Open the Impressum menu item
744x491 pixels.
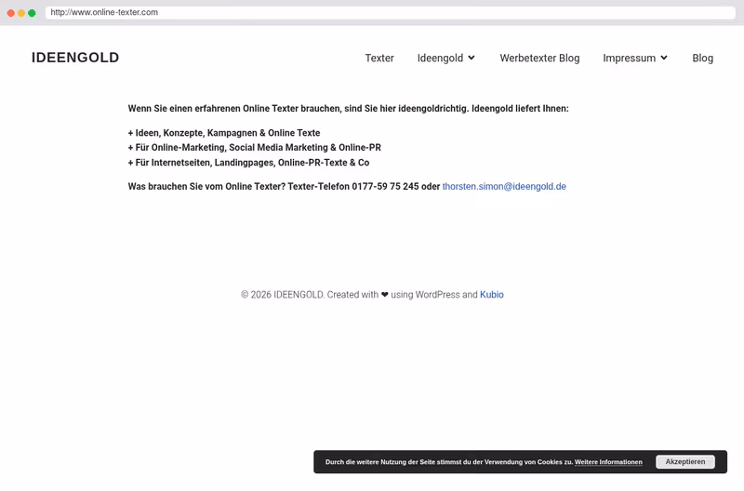[630, 58]
